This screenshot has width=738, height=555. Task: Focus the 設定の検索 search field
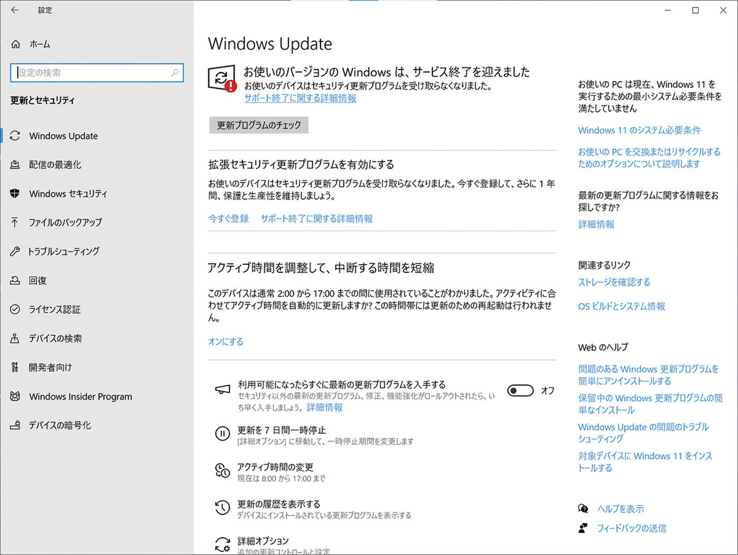97,73
